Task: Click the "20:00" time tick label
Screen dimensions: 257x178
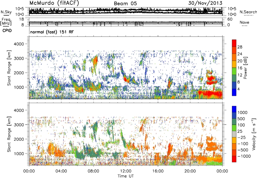Action: [190, 171]
